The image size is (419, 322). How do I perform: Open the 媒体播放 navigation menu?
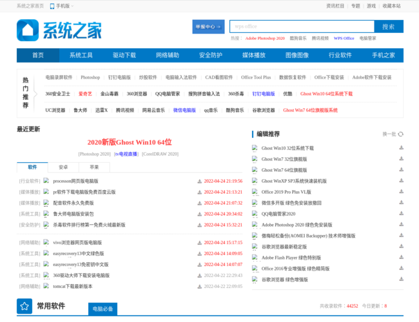(x=254, y=55)
